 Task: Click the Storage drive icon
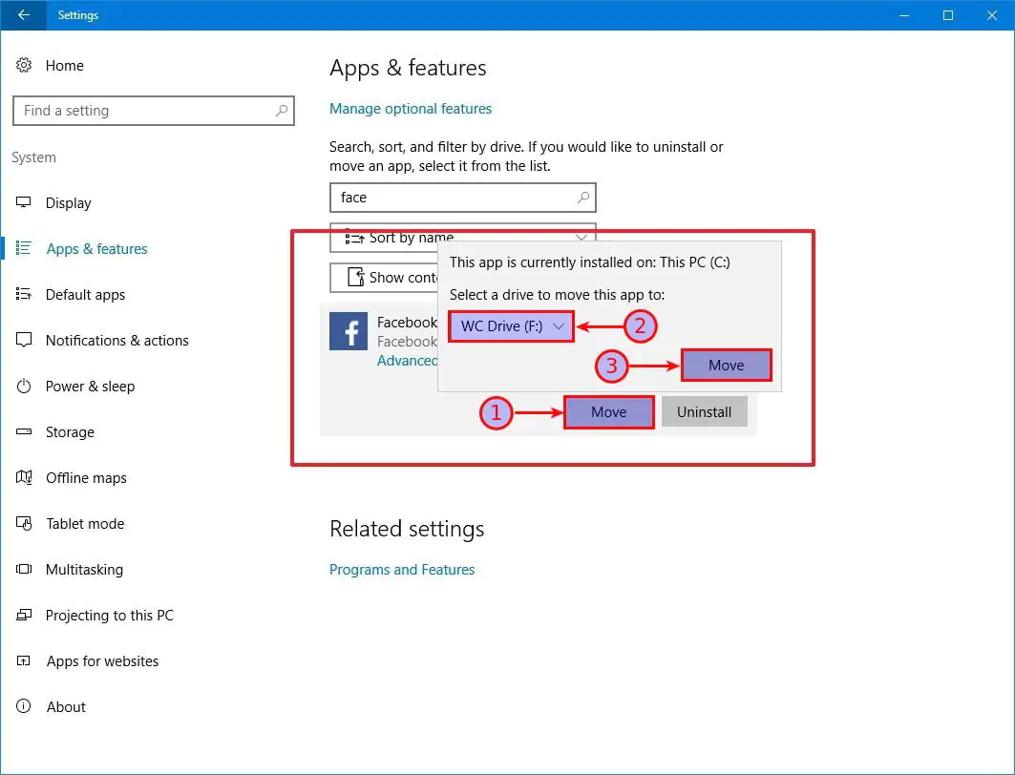(25, 432)
